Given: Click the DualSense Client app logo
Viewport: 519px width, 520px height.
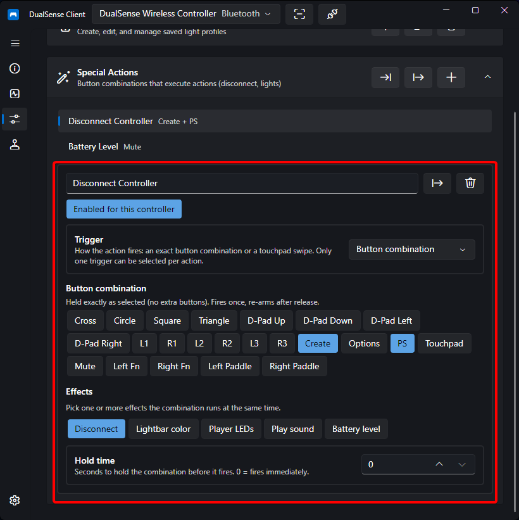Looking at the screenshot, I should point(13,15).
